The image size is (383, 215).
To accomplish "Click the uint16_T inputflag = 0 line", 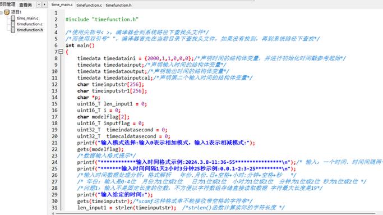I will (x=110, y=123).
